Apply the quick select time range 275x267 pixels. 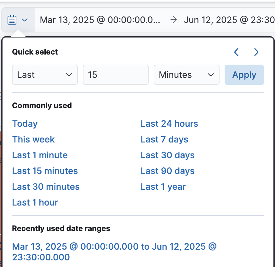coord(244,75)
